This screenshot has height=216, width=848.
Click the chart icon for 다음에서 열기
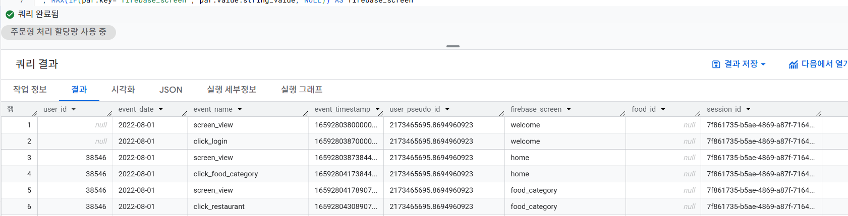click(793, 64)
